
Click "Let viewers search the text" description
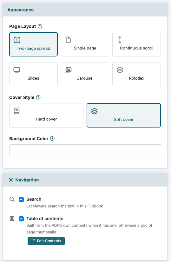[x=64, y=206]
